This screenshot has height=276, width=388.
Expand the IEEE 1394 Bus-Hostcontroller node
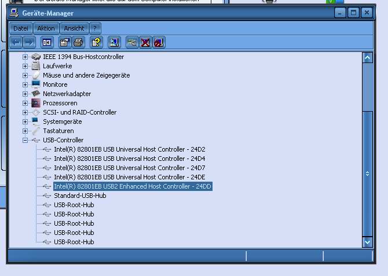tap(25, 57)
